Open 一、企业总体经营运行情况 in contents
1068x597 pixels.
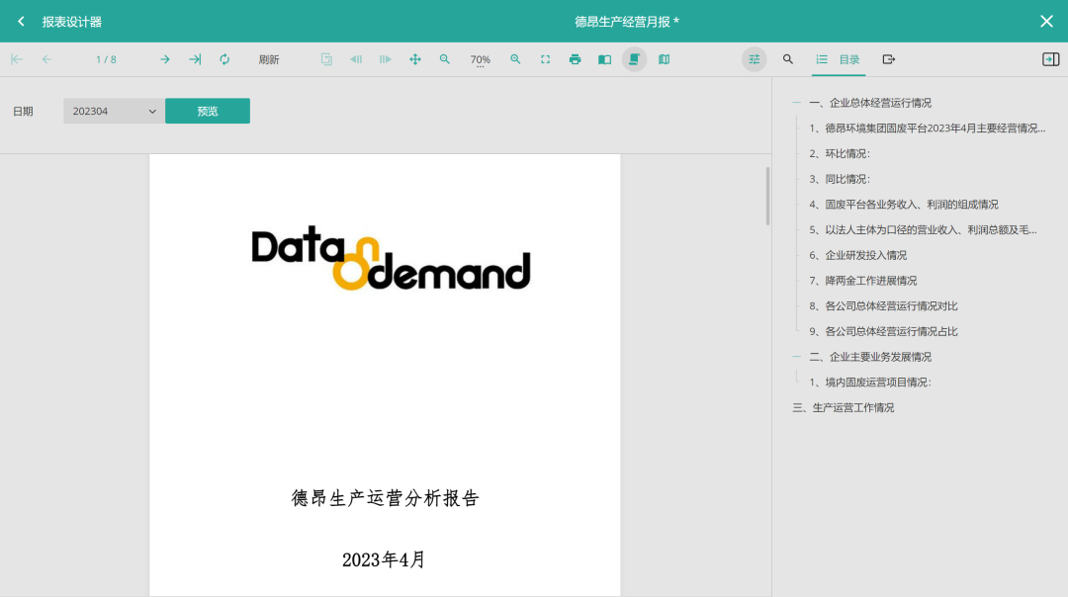870,103
